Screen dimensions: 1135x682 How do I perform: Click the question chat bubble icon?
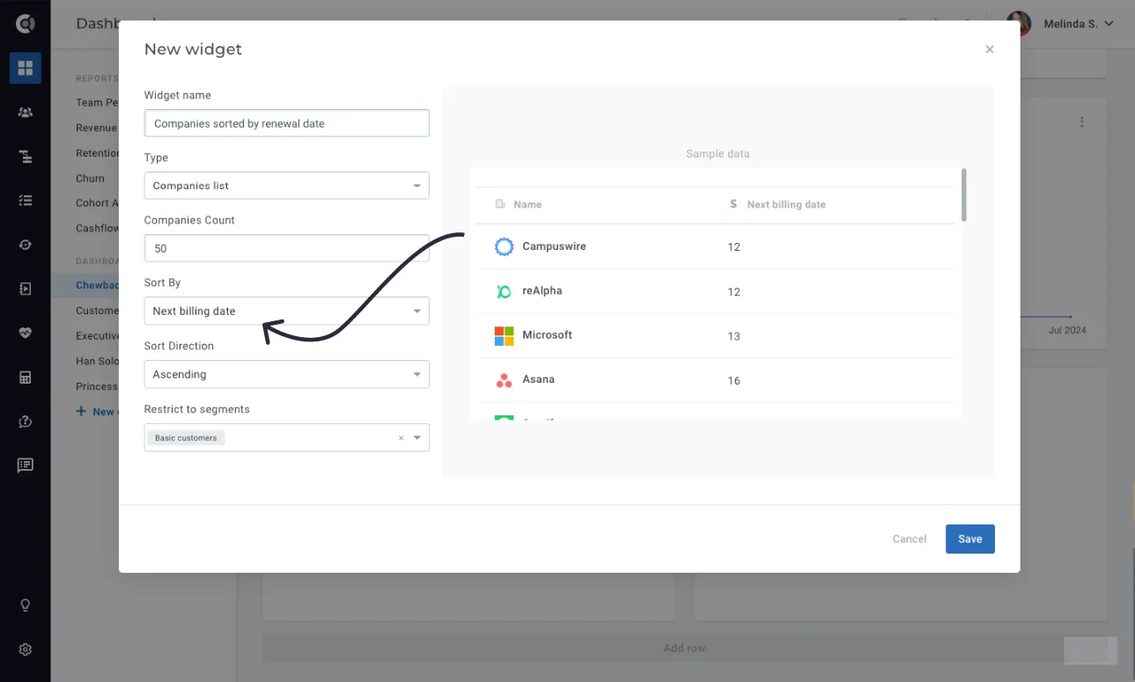tap(25, 422)
